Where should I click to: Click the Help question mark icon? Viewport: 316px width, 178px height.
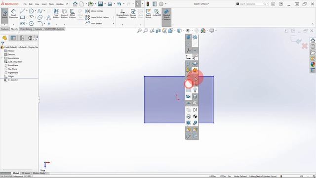pos(281,4)
